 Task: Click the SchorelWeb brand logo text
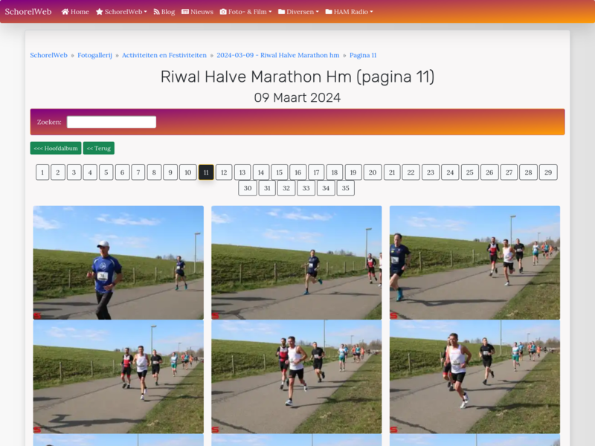(28, 12)
